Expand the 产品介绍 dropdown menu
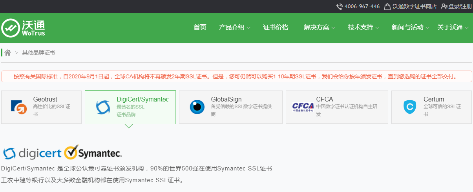This screenshot has width=473, height=192. (234, 27)
